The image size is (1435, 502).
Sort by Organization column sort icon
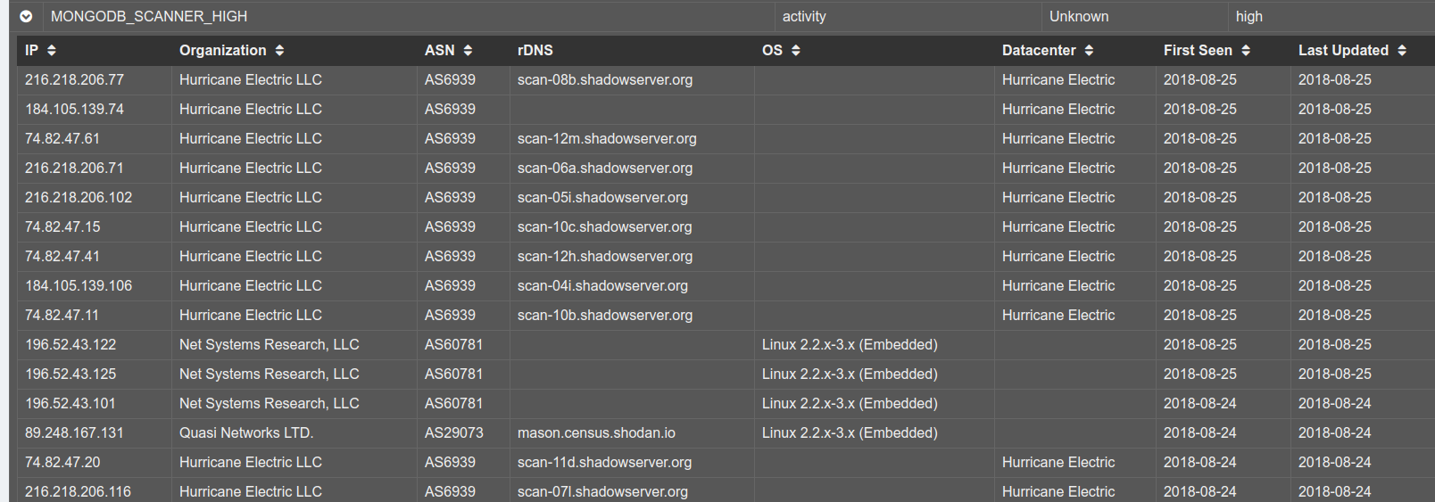click(279, 50)
